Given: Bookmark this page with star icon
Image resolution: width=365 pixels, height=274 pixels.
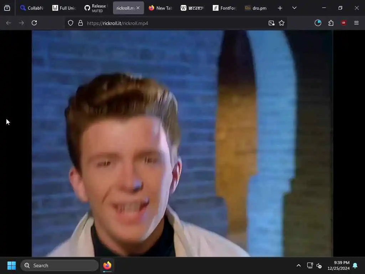Looking at the screenshot, I should point(282,23).
